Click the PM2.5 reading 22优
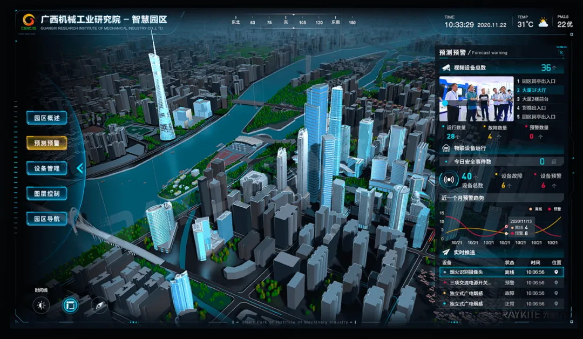This screenshot has height=339, width=583. point(565,24)
